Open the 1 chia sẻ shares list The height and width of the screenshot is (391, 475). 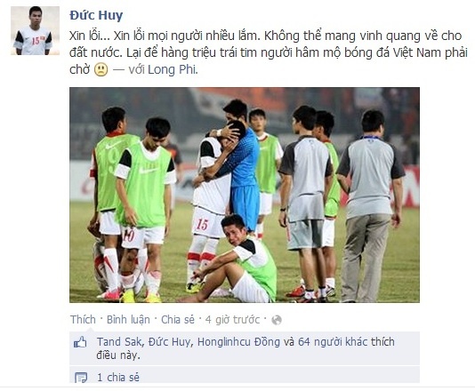point(118,377)
